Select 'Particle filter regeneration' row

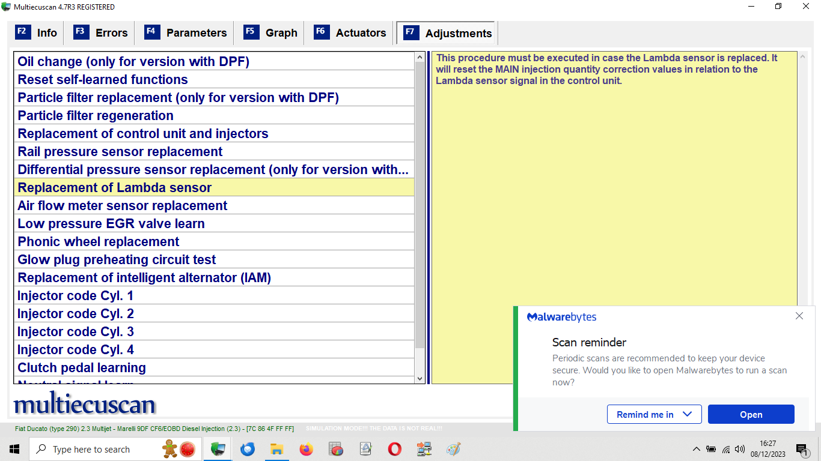(x=214, y=115)
